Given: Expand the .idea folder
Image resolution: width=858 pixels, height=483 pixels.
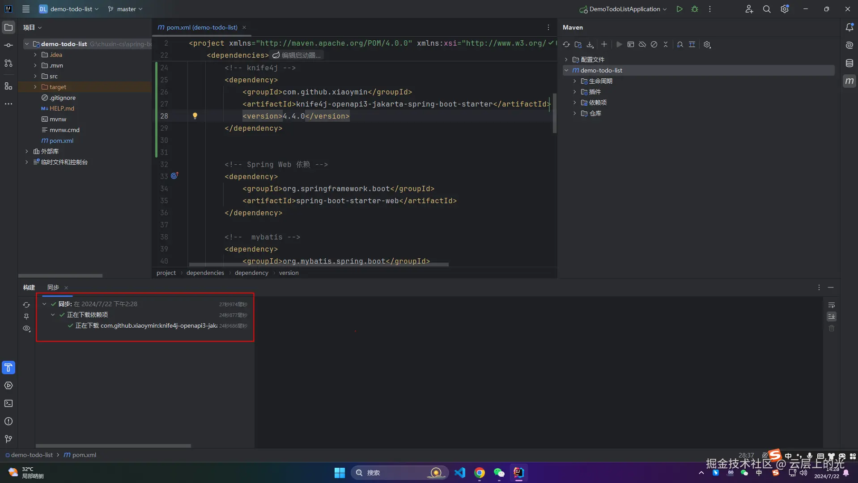Looking at the screenshot, I should pyautogui.click(x=35, y=55).
